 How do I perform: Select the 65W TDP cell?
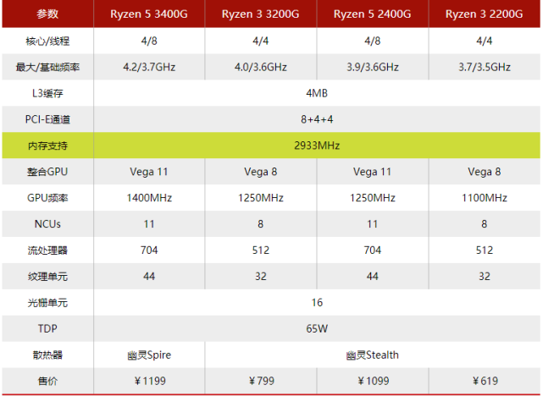317,328
